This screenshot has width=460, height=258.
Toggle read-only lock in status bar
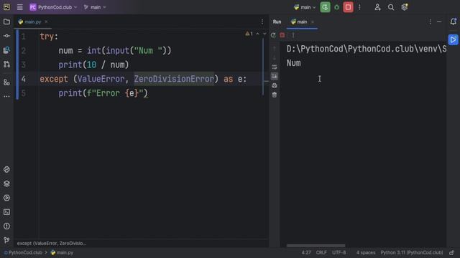452,253
